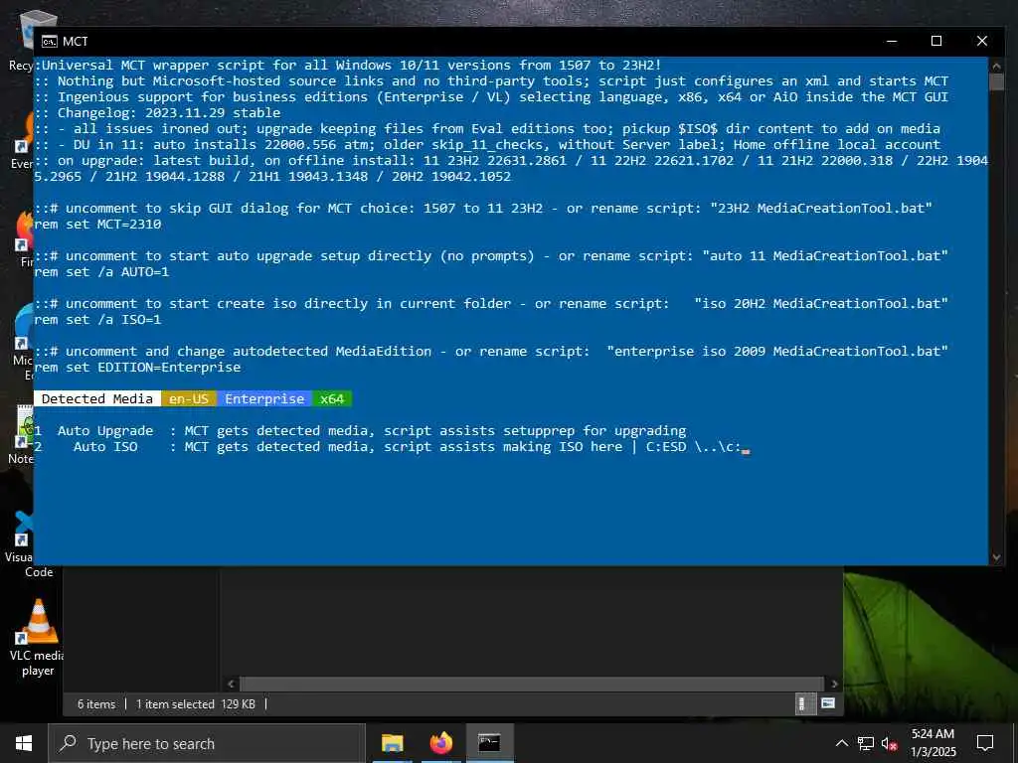The height and width of the screenshot is (763, 1018).
Task: Open the notification center icon
Action: click(x=985, y=743)
